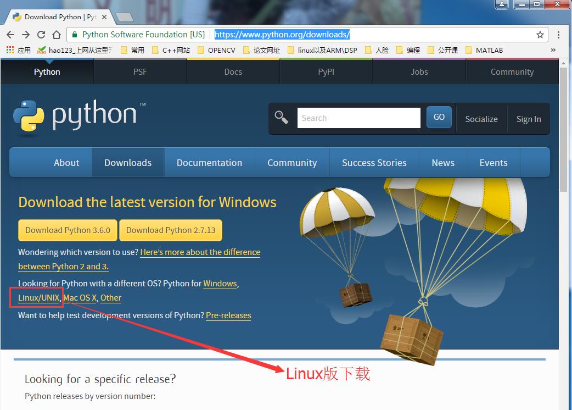The image size is (572, 410).
Task: Open the Downloads navigation menu
Action: point(128,163)
